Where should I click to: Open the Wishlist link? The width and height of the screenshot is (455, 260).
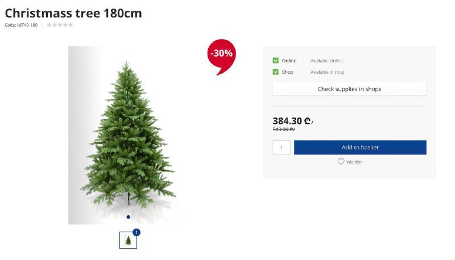354,162
